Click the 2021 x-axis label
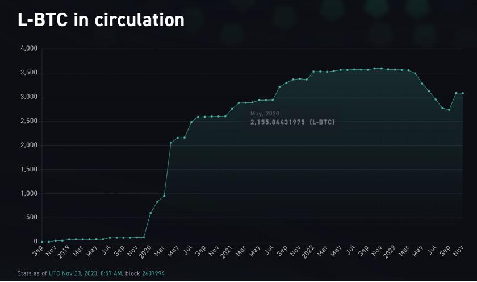This screenshot has height=282, width=477. (227, 251)
